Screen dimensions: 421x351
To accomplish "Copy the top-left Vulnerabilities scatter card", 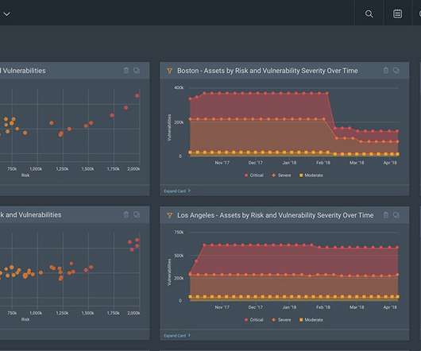I will click(137, 71).
